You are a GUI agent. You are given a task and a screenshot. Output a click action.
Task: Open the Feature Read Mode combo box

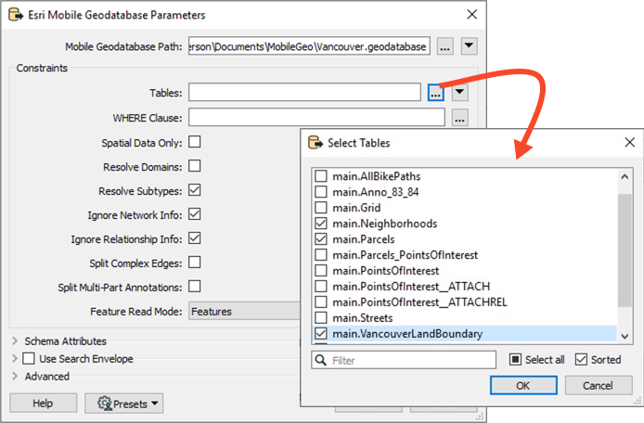(244, 312)
